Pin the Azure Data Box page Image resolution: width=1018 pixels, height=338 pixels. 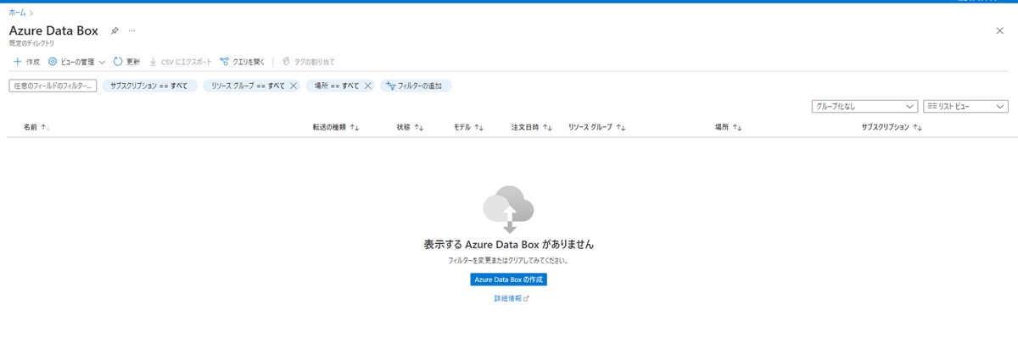pos(115,30)
